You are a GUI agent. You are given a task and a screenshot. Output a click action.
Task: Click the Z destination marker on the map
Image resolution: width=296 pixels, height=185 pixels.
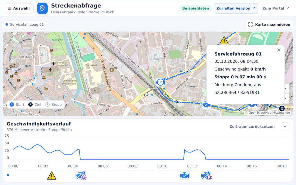[x=282, y=108]
